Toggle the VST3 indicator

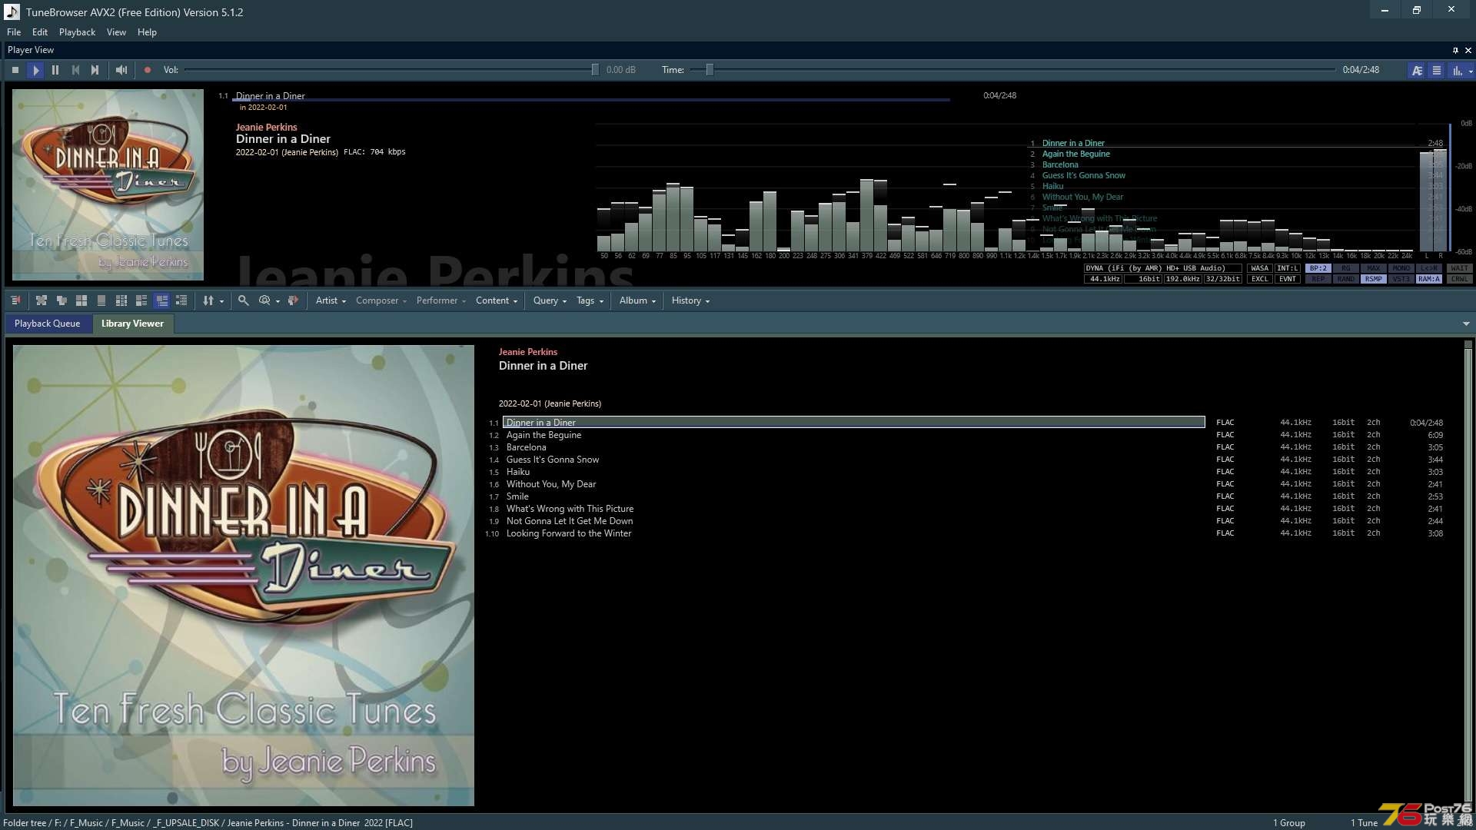tap(1401, 279)
